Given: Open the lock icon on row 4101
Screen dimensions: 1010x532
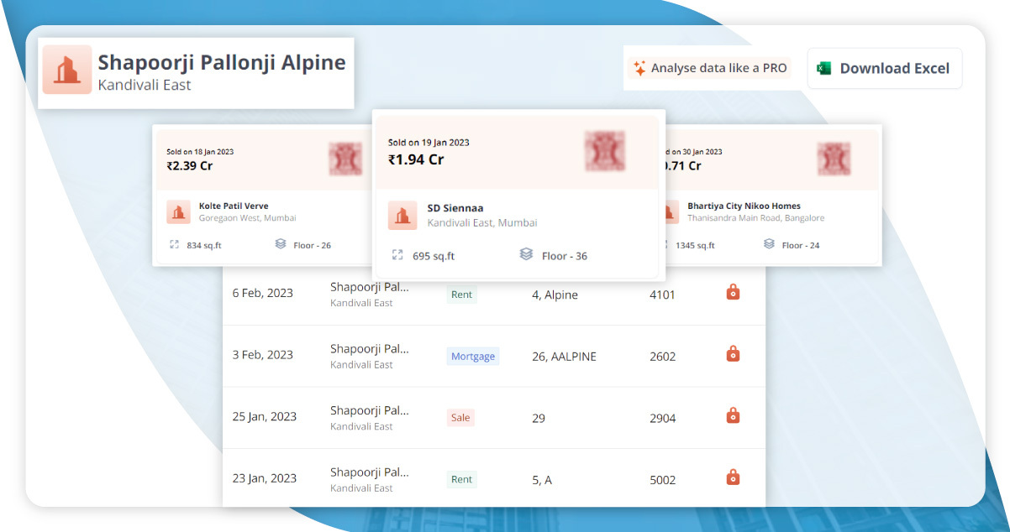Looking at the screenshot, I should coord(733,292).
